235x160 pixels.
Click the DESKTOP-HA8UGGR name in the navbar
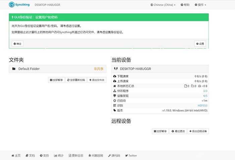tap(47, 5)
